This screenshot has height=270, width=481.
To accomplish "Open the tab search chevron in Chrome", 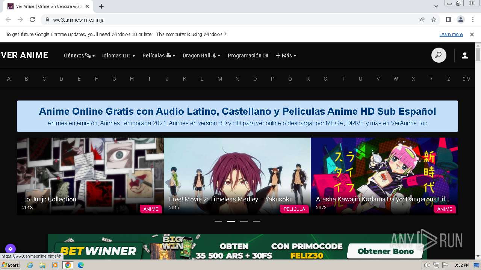I will click(x=436, y=6).
